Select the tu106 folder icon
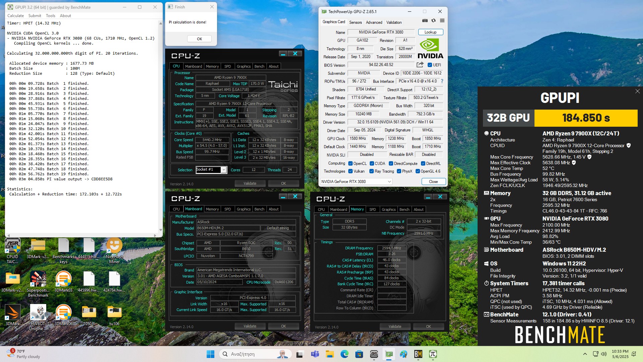Screen dimensions: 643x362 click(x=115, y=315)
